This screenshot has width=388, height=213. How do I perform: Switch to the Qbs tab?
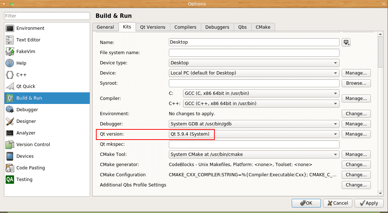click(242, 27)
